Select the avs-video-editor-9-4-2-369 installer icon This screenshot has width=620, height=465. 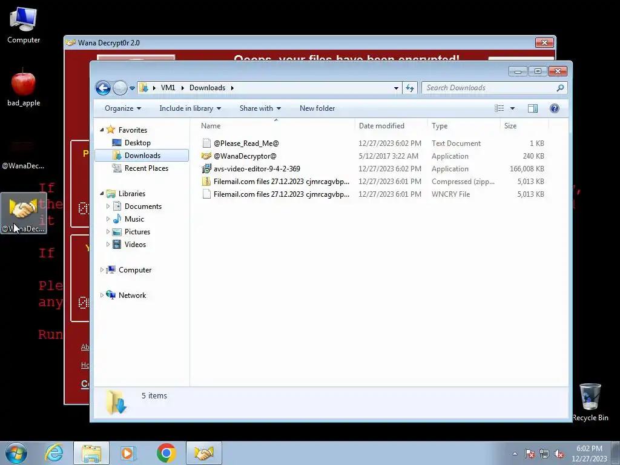[206, 169]
